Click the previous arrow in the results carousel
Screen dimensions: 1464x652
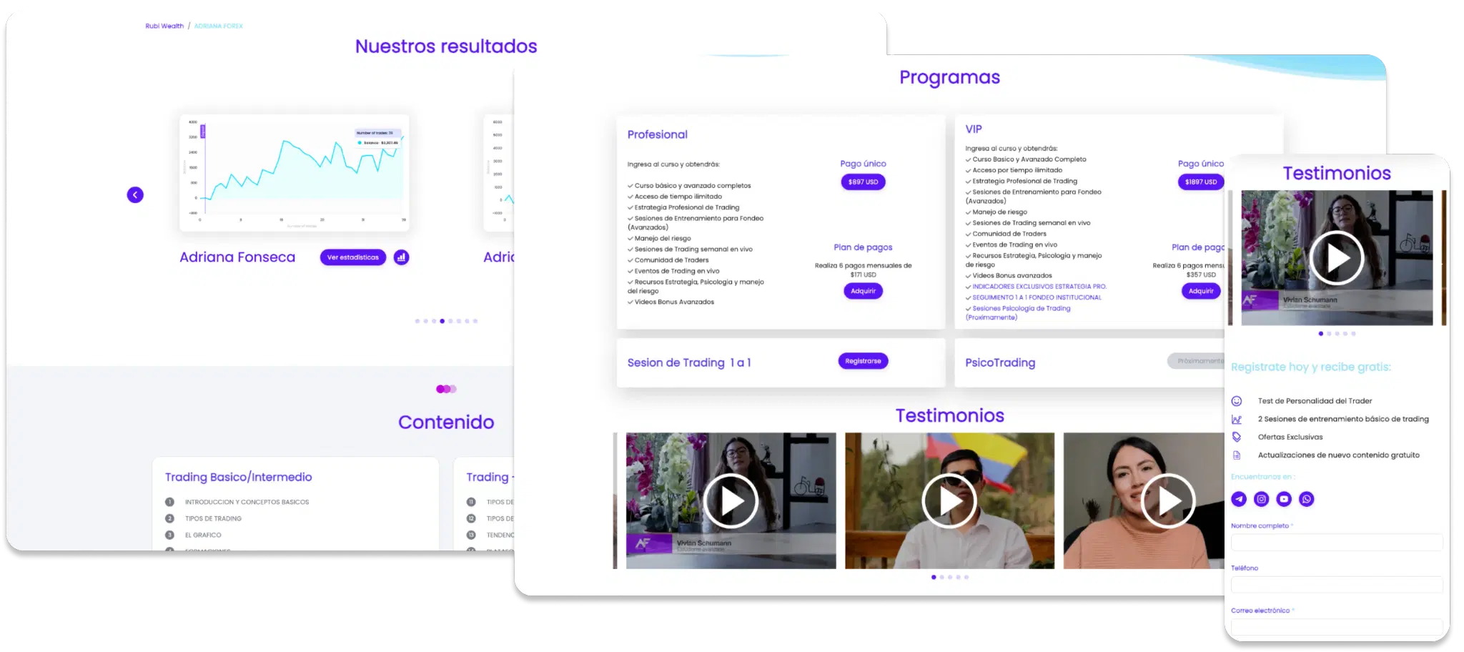[135, 195]
